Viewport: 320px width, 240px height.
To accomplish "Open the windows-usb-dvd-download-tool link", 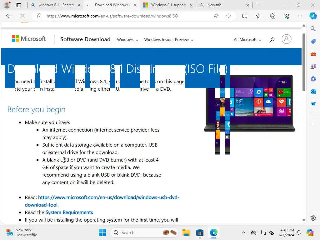I will [102, 201].
